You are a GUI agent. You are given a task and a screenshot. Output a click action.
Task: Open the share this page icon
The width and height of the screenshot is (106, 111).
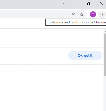point(73,14)
